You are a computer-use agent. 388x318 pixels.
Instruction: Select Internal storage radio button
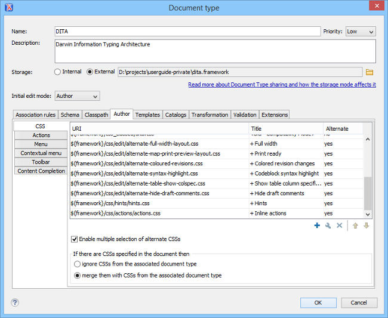pos(58,72)
